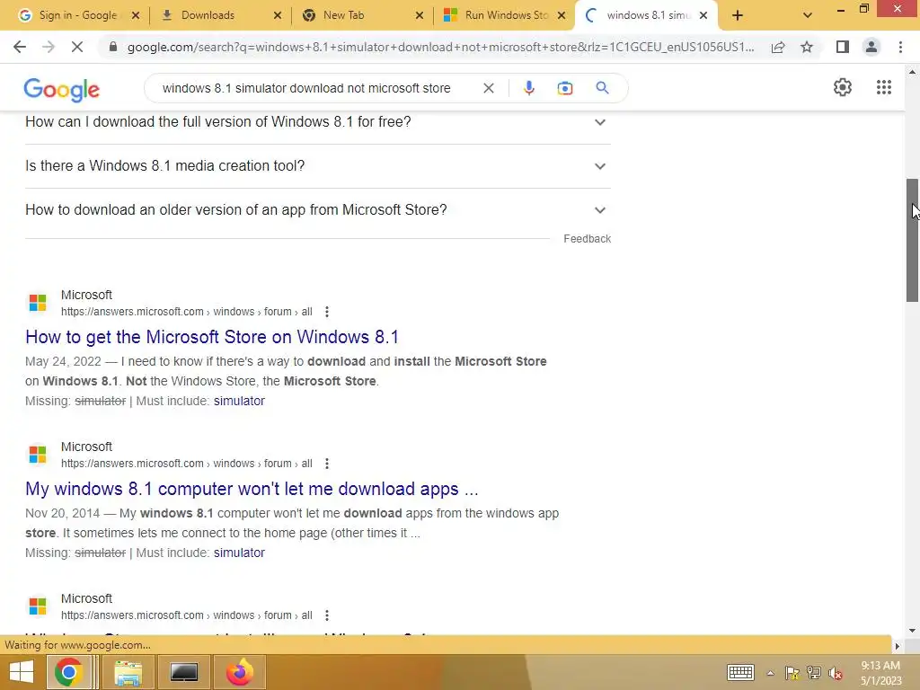This screenshot has width=920, height=690.
Task: Open options for 'My windows 8.1 computer' result
Action: [327, 464]
